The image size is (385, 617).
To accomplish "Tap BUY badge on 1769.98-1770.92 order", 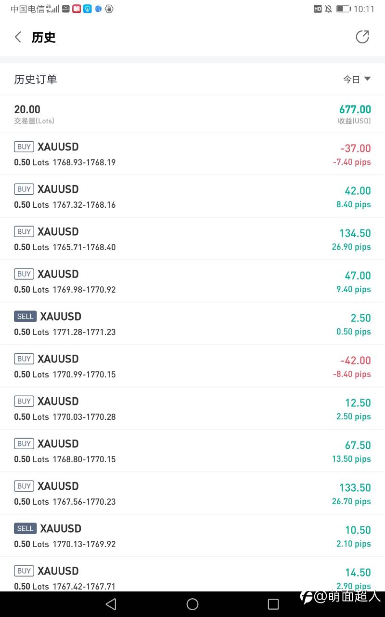I will 24,274.
